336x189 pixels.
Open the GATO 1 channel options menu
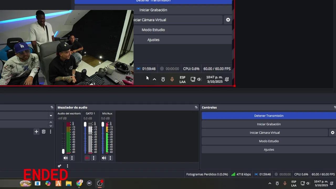tap(93, 158)
